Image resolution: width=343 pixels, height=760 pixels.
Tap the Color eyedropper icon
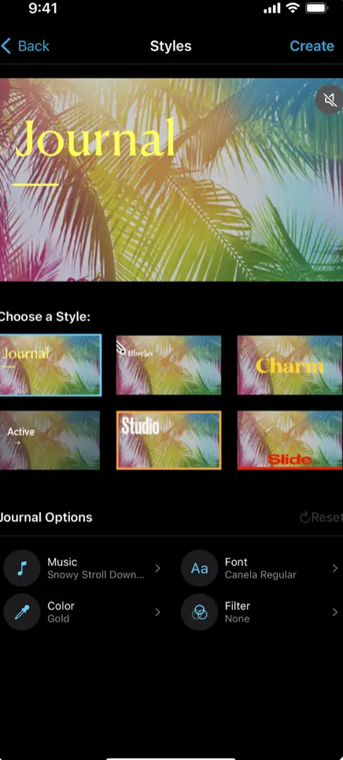click(22, 612)
